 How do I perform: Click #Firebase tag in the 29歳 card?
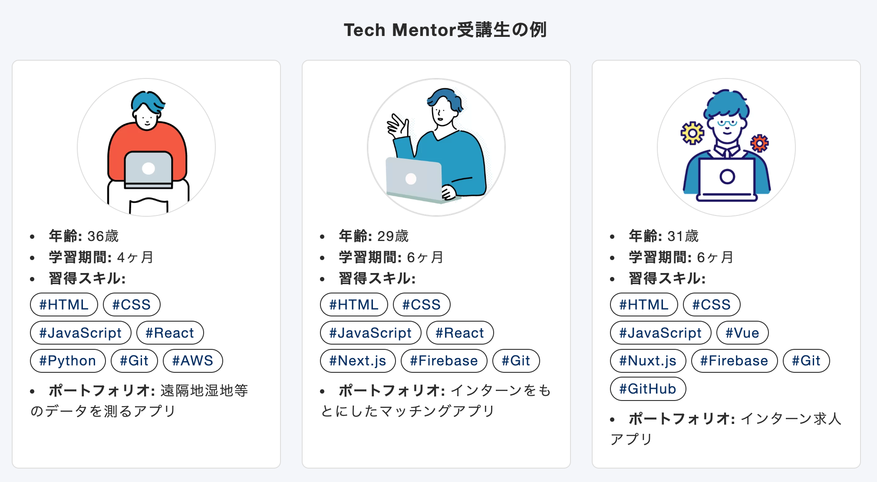[444, 361]
